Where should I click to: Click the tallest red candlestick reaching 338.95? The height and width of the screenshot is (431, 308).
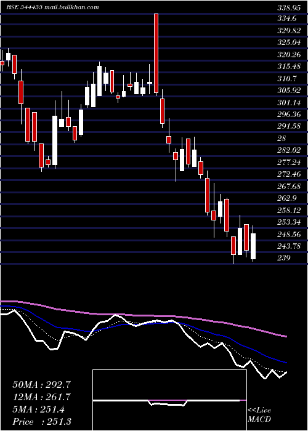point(156,54)
